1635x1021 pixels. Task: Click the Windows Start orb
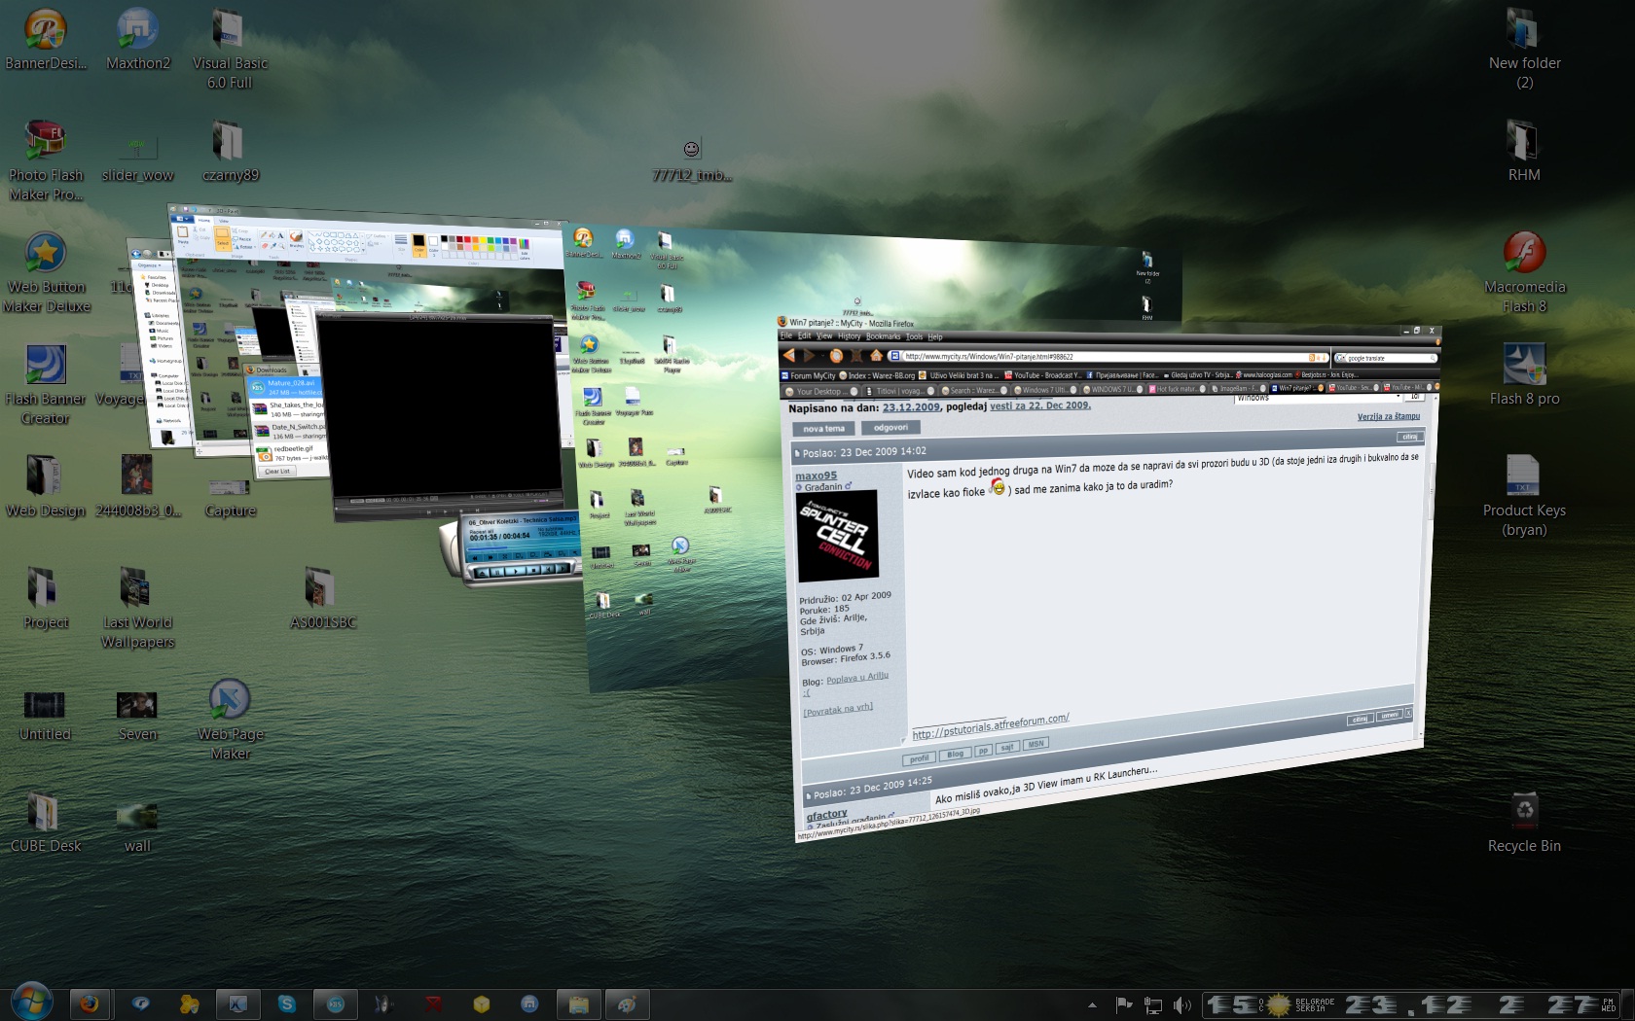[31, 1001]
